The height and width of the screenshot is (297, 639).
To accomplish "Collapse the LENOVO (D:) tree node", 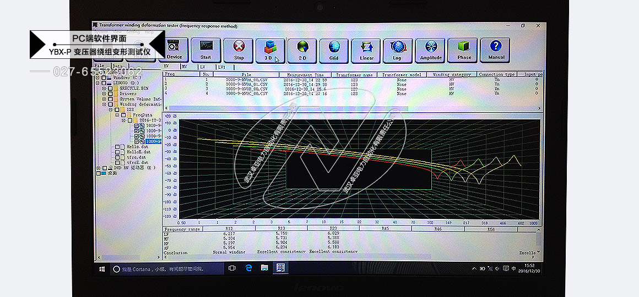I will (x=98, y=83).
